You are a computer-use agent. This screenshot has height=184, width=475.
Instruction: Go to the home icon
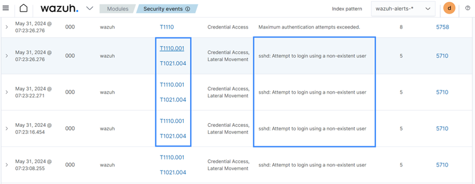[23, 9]
